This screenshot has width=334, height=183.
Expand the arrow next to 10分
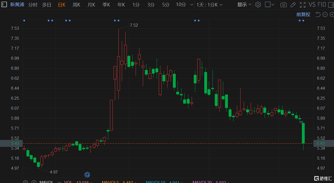point(191,5)
